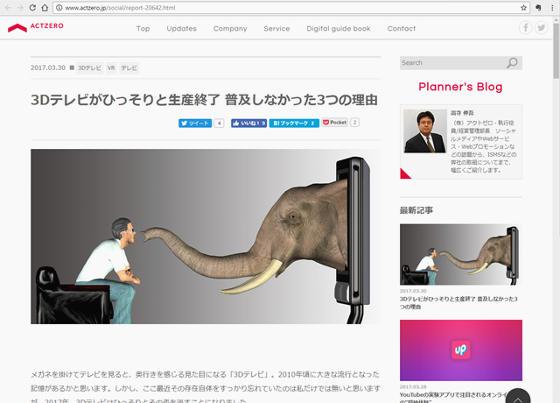560x403 pixels.
Task: Select the 3Dテレビ category tag
Action: pos(89,67)
